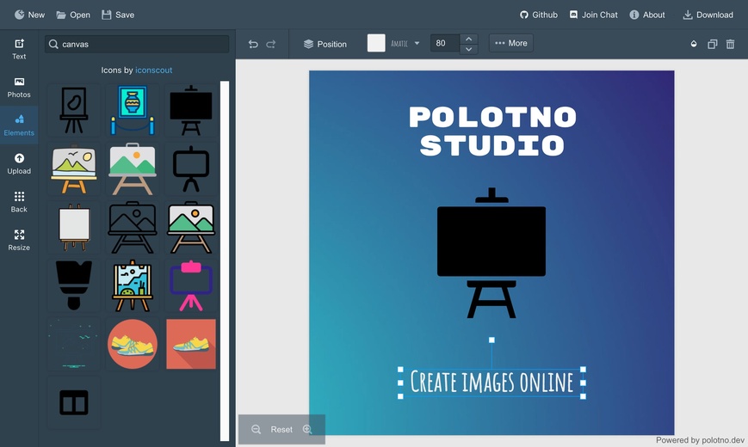748x447 pixels.
Task: Open the Amatic font dropdown
Action: [405, 43]
